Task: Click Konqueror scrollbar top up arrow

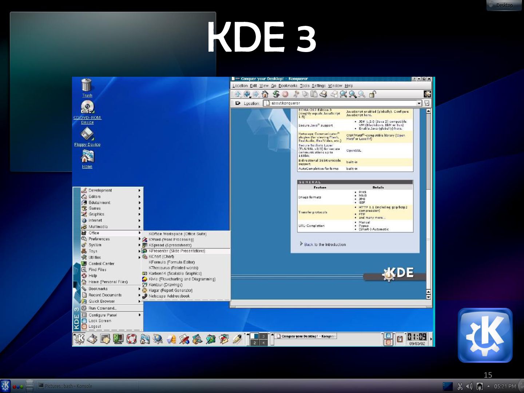Action: [x=428, y=111]
